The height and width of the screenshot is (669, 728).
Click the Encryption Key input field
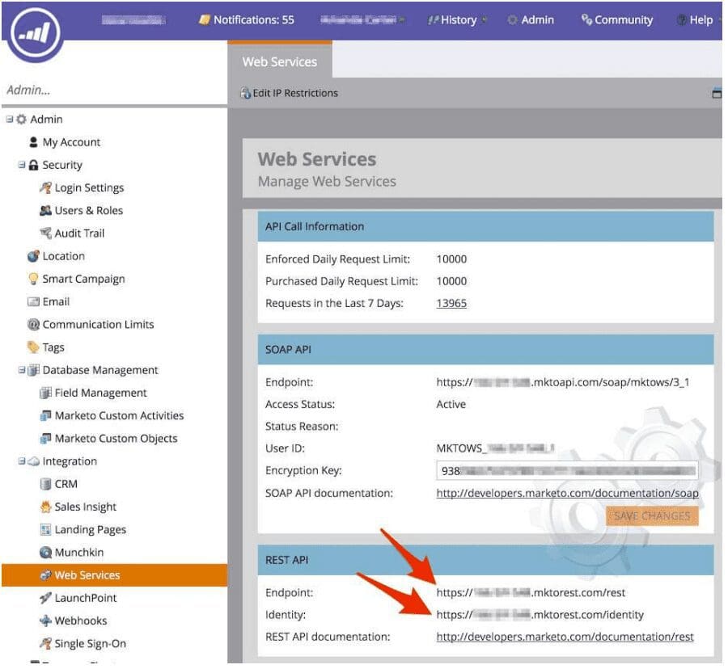[x=567, y=471]
